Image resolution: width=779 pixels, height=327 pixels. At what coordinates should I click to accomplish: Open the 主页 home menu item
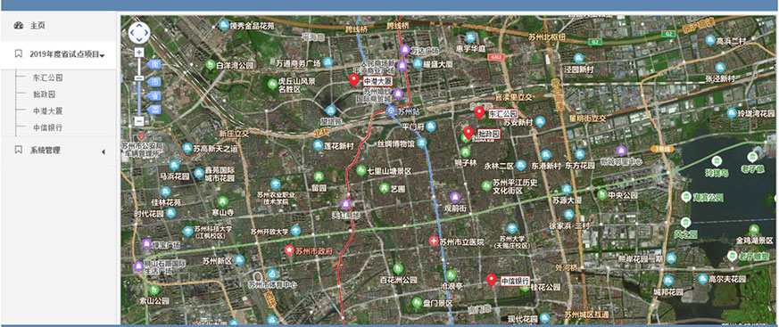37,25
